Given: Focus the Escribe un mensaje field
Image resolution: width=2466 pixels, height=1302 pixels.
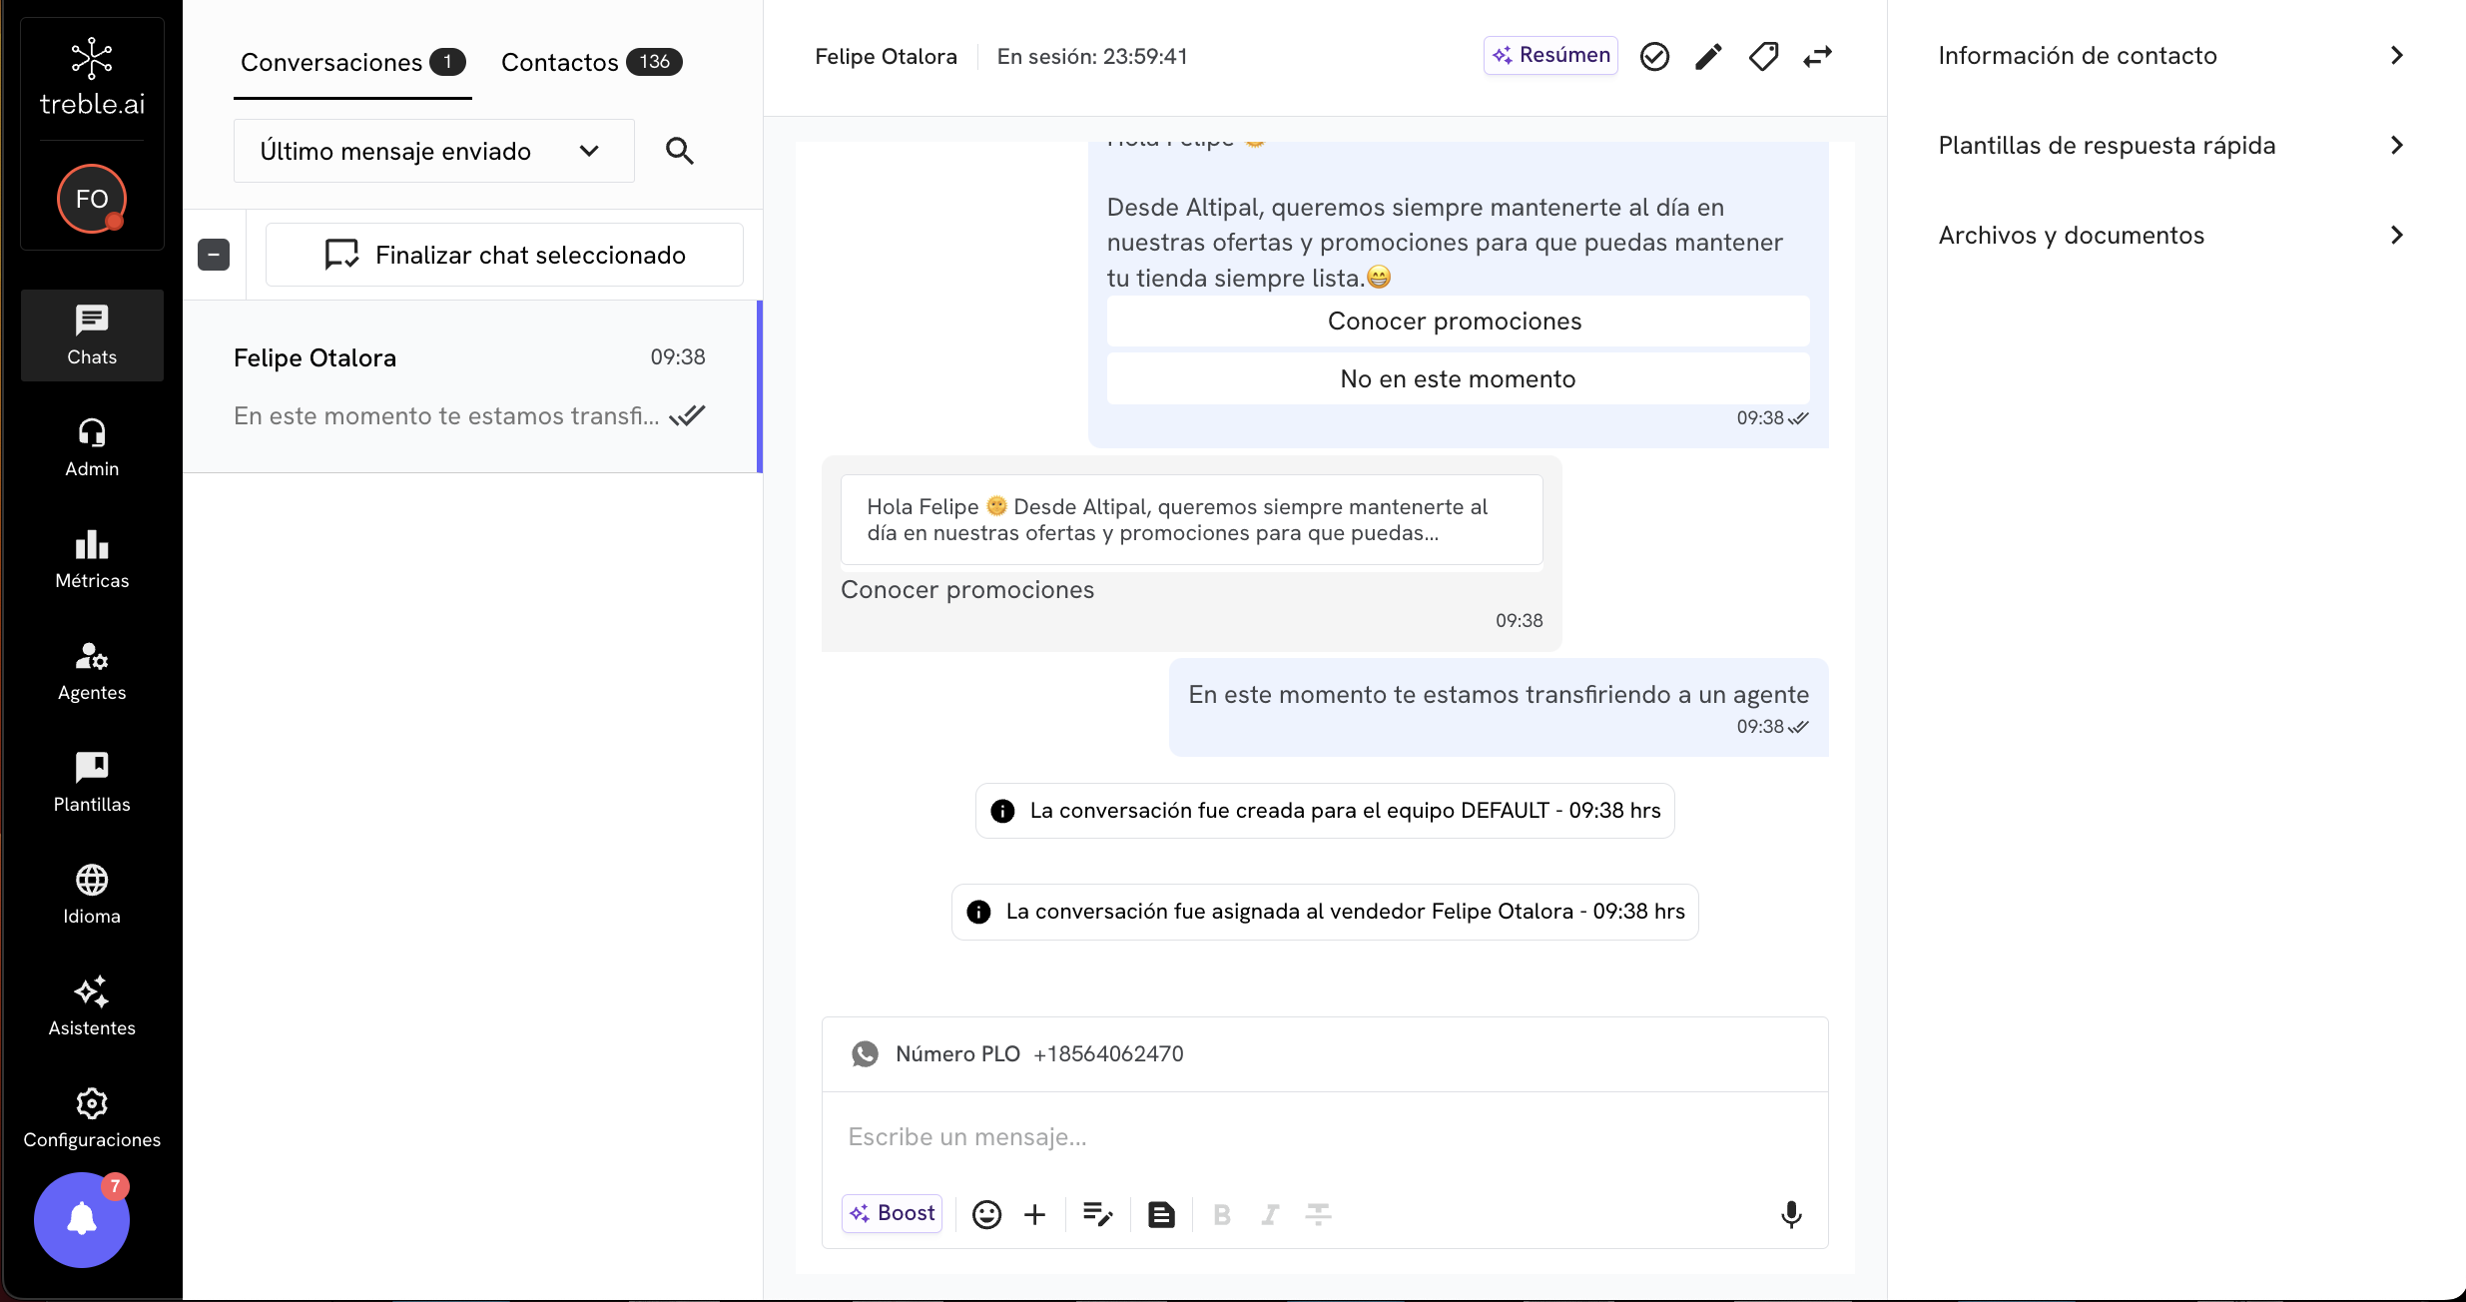Looking at the screenshot, I should point(1325,1137).
